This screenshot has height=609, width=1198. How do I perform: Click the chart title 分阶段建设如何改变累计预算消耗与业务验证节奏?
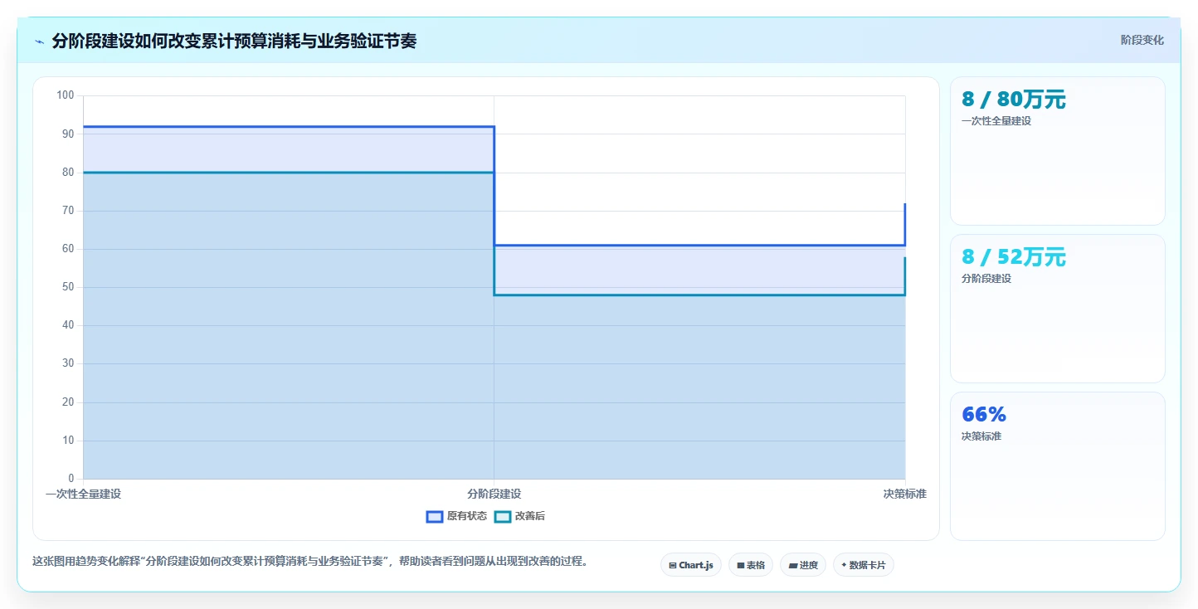[234, 41]
